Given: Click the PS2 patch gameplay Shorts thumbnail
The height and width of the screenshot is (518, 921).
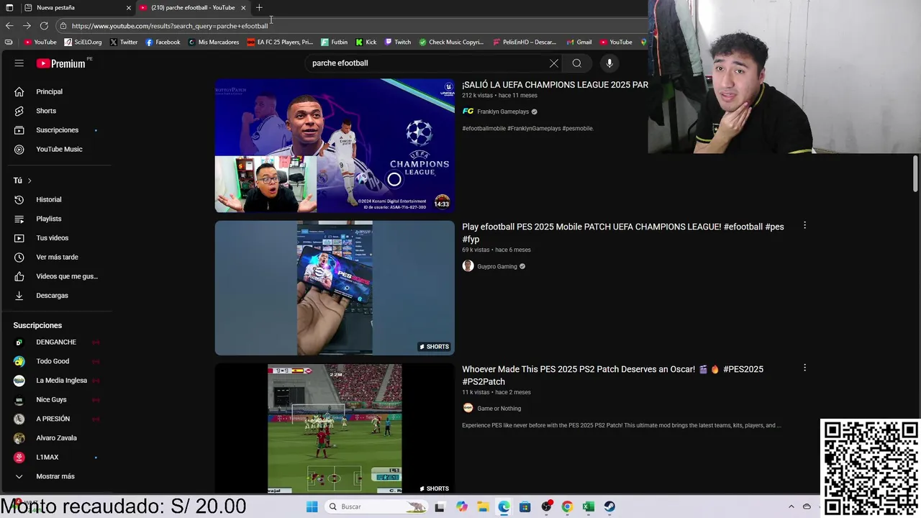Looking at the screenshot, I should click(x=335, y=428).
